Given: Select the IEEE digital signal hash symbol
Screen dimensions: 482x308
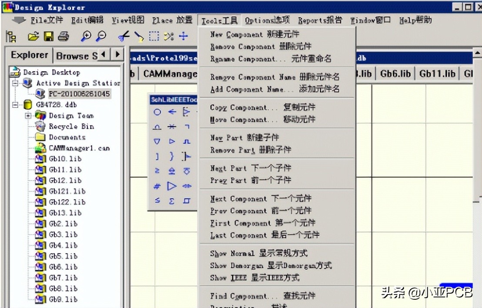Looking at the screenshot, I should [x=157, y=186].
